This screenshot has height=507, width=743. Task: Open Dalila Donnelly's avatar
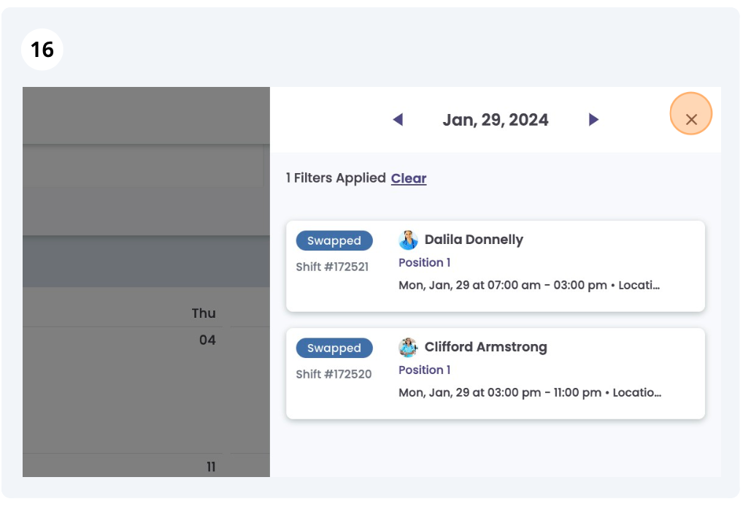tap(408, 240)
